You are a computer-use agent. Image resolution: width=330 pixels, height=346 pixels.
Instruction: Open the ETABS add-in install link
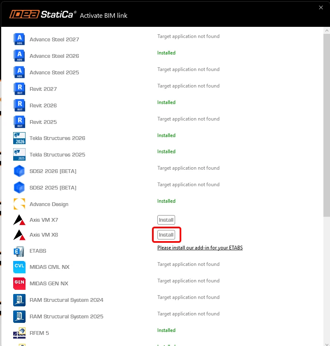coord(200,248)
